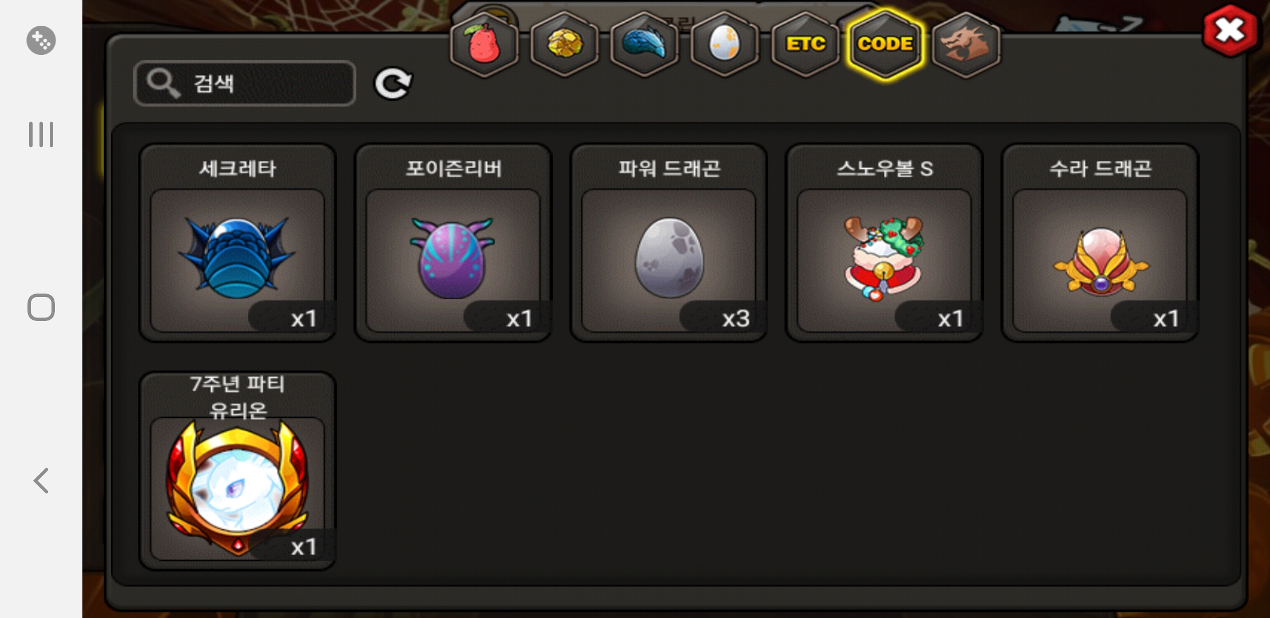Select the 포이즌리버 purple egg item
The width and height of the screenshot is (1270, 618).
(x=453, y=243)
